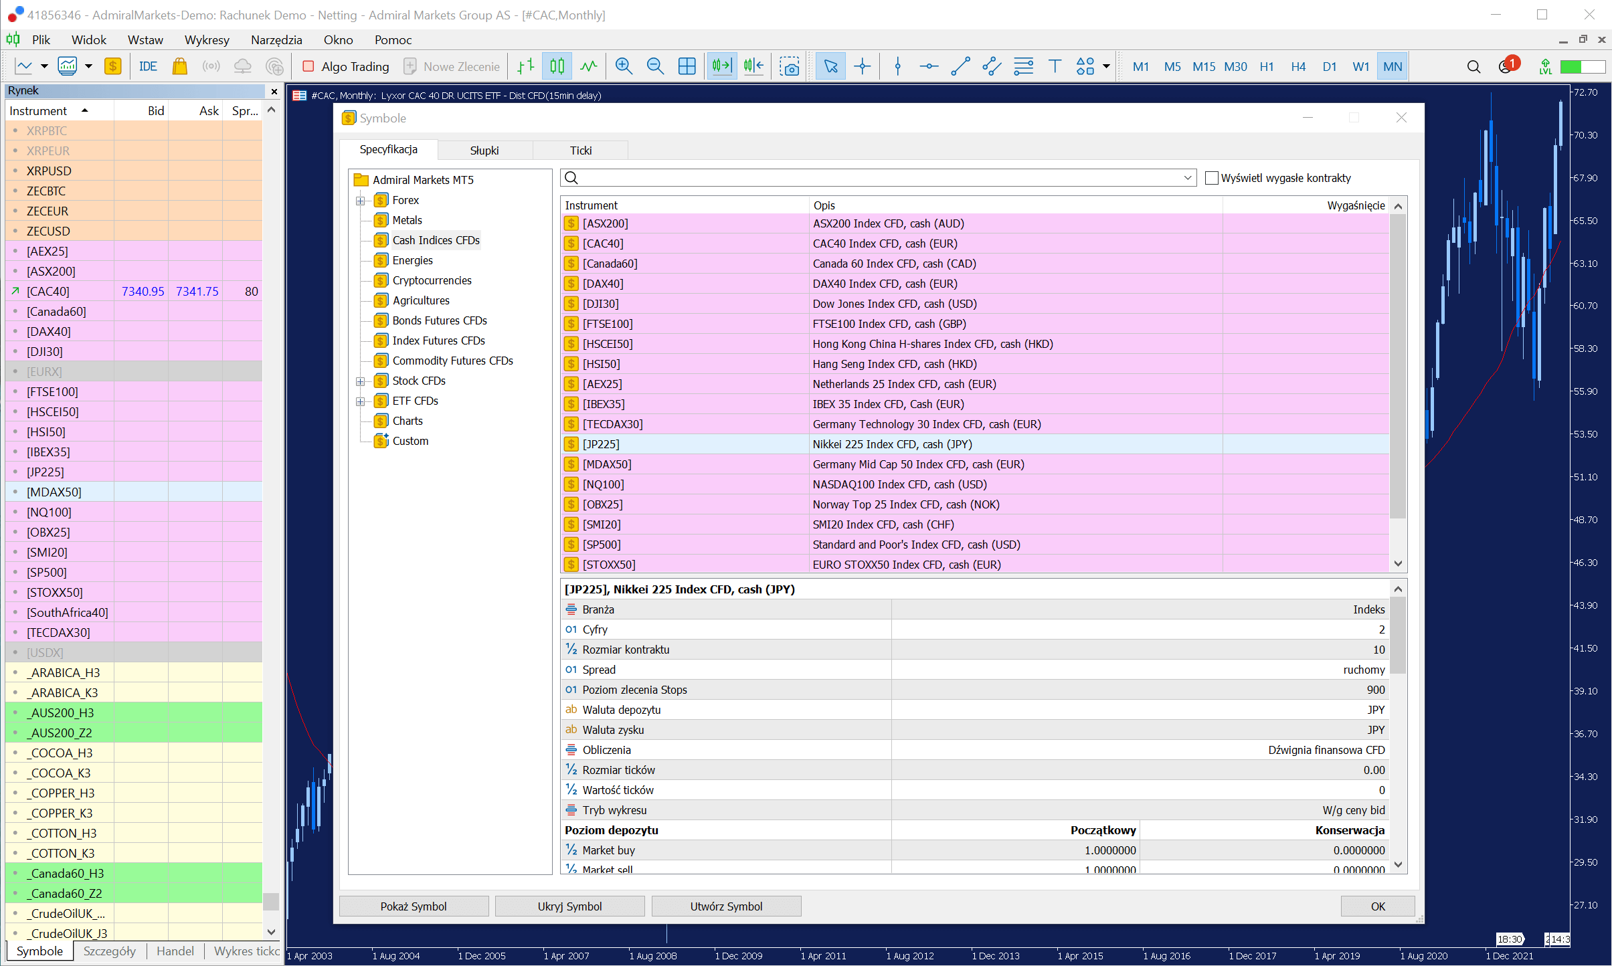Screen dimensions: 1612x966
Task: Open the symbol search dropdown arrow
Action: pos(1188,178)
